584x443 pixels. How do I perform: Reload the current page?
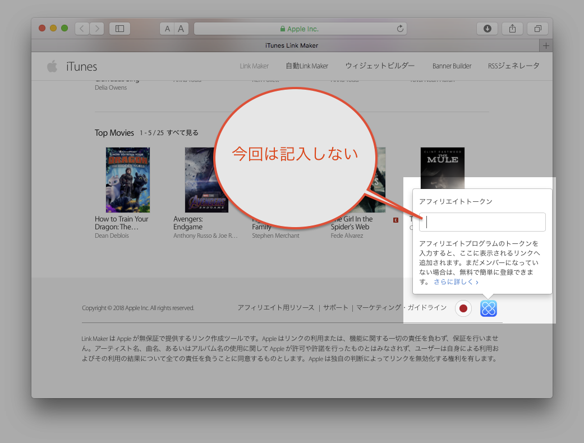coord(400,28)
